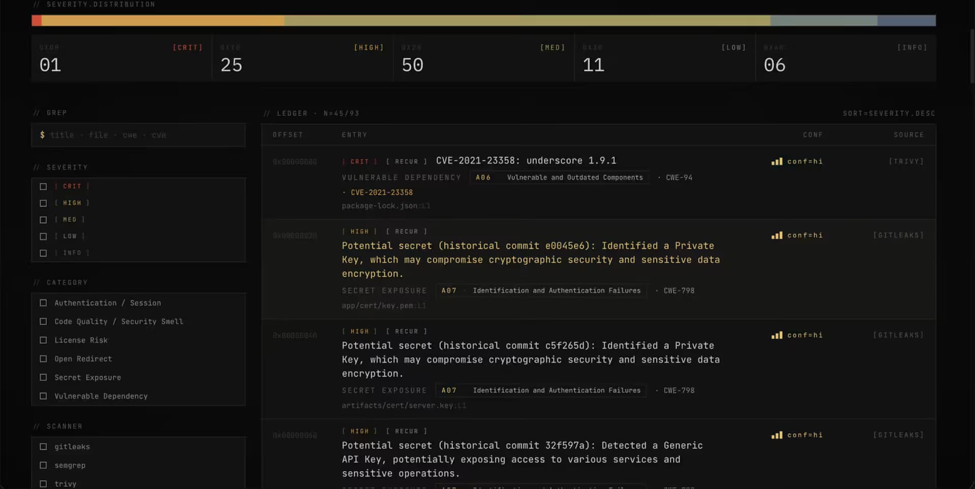The width and height of the screenshot is (975, 489).
Task: Click the RECUR tag on the CVE-2021-23358 entry
Action: [x=406, y=161]
